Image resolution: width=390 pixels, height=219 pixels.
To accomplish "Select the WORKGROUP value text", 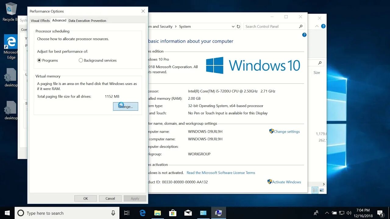I will (199, 154).
